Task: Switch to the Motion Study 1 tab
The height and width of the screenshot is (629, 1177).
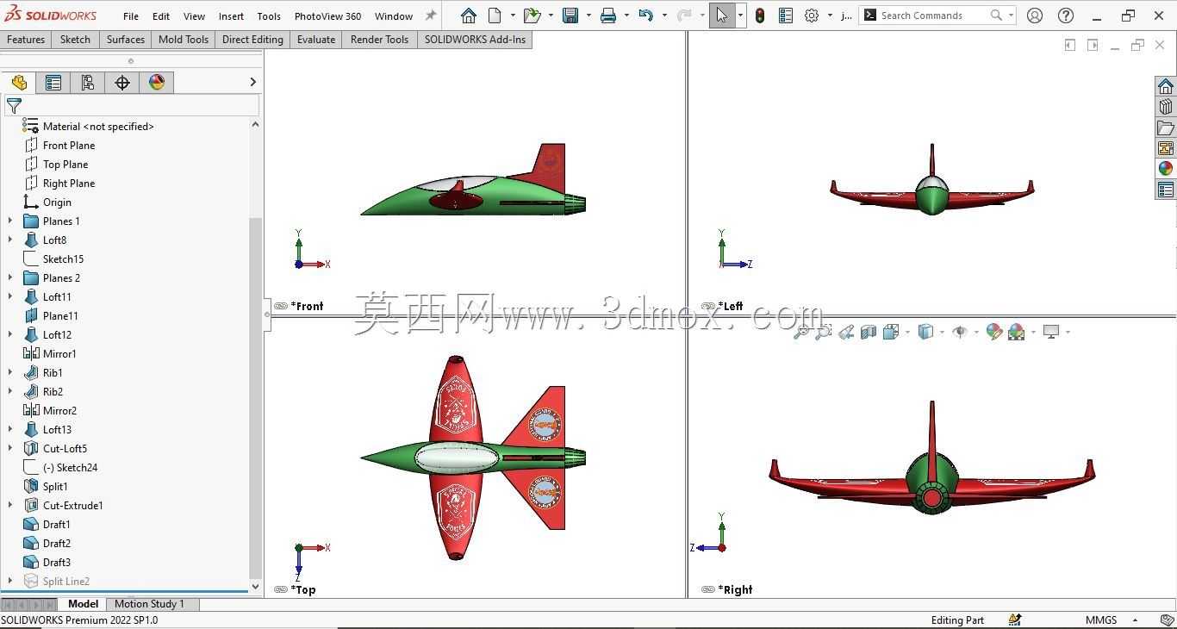Action: [x=149, y=604]
